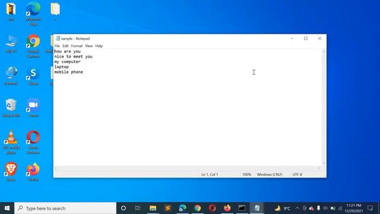380x214 pixels.
Task: Open Opera from the taskbar
Action: pos(213,208)
